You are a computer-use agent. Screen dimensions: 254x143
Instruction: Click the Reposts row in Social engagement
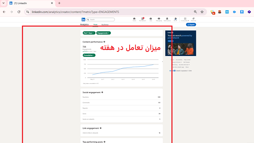pos(122,108)
